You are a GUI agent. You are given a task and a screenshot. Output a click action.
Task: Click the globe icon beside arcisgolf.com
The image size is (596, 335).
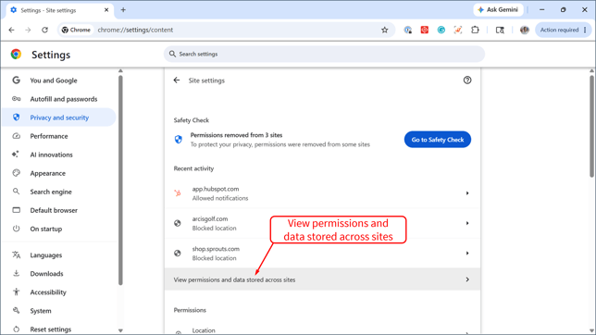point(178,223)
